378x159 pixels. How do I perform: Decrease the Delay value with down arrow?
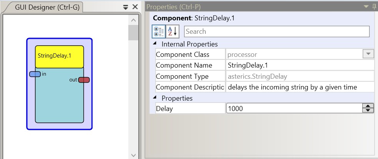point(368,111)
